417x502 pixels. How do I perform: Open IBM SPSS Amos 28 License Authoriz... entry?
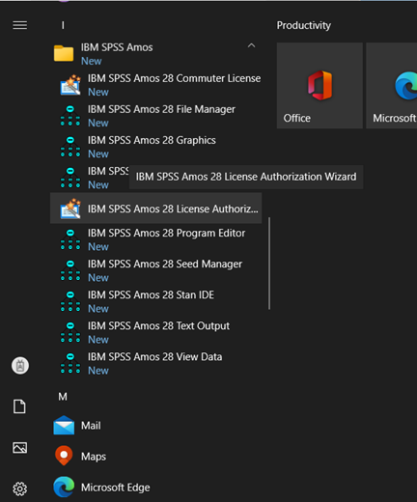[x=156, y=209]
